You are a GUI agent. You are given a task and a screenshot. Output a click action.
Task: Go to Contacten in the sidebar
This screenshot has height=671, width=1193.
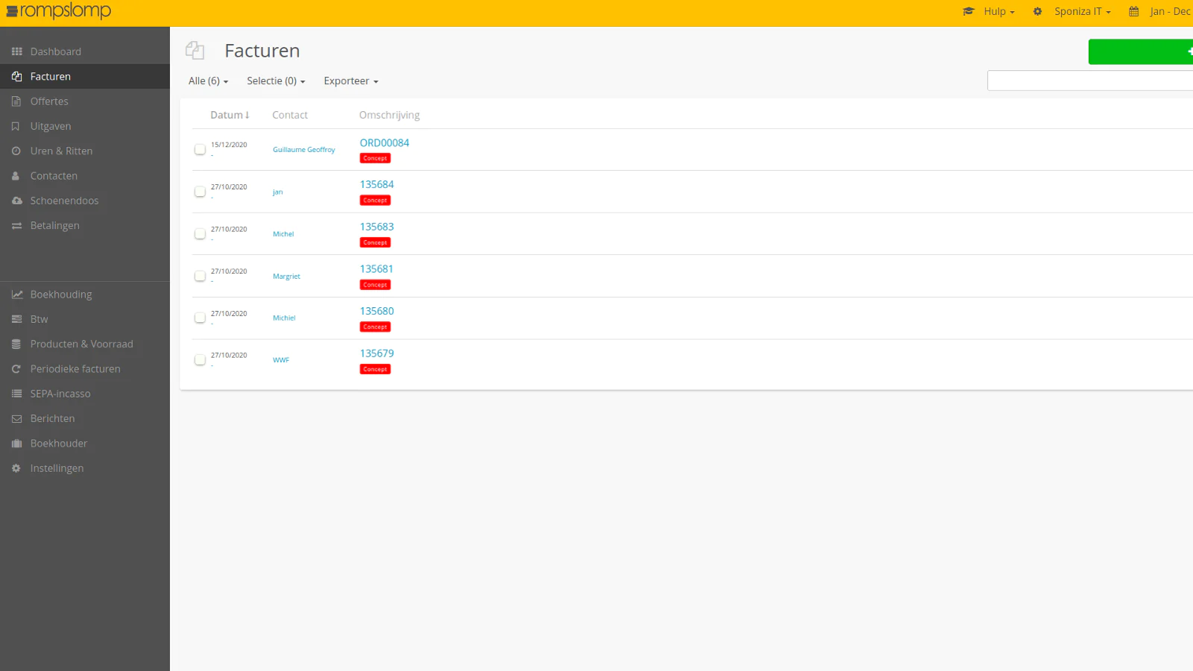pos(54,176)
